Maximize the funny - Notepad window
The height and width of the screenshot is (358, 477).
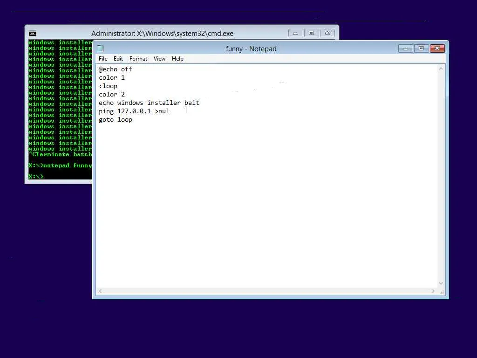421,48
